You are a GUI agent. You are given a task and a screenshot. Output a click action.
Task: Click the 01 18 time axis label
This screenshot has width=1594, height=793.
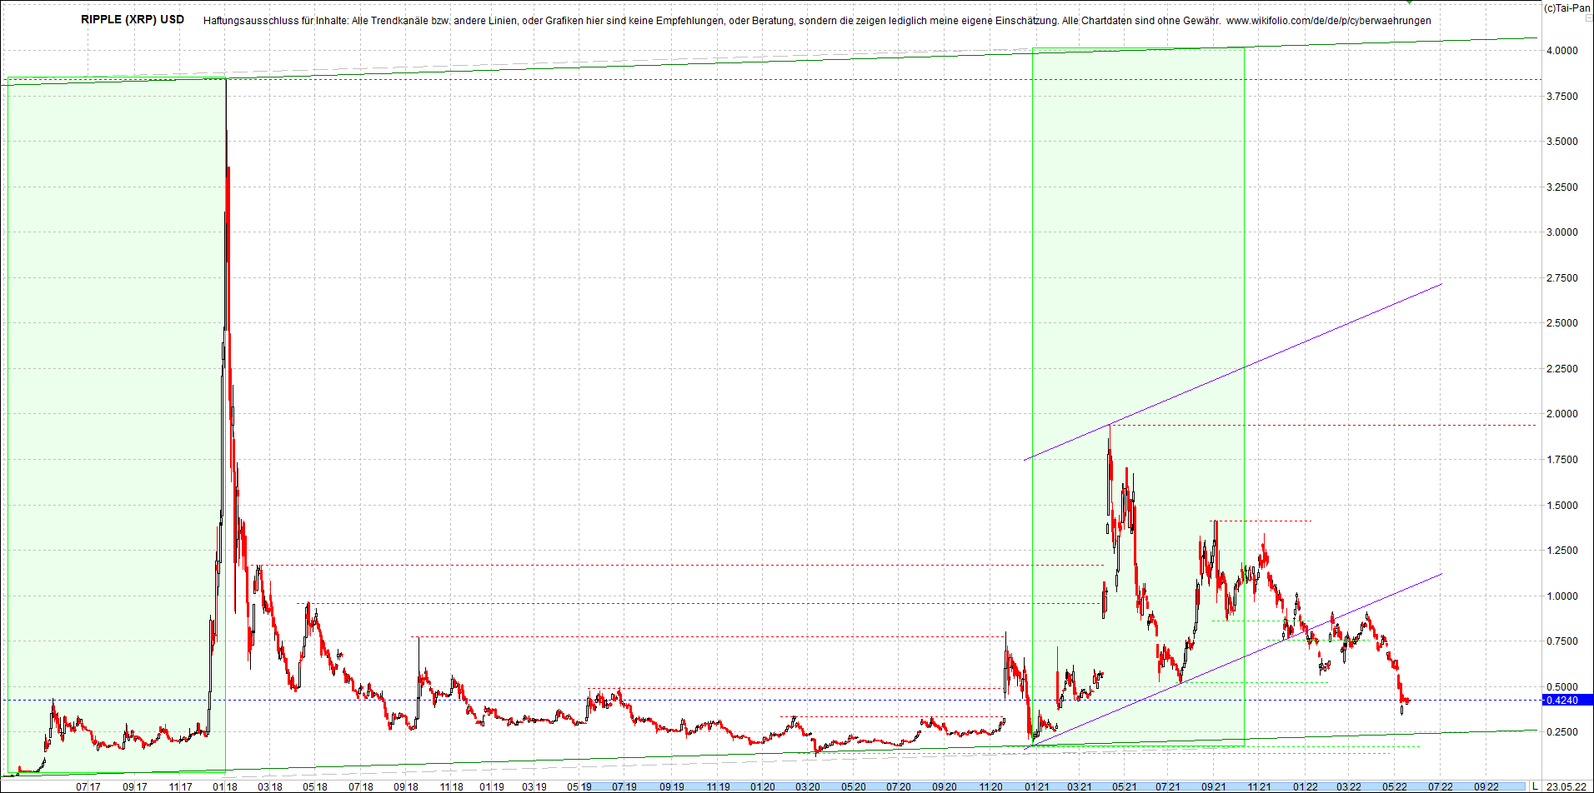coord(224,786)
